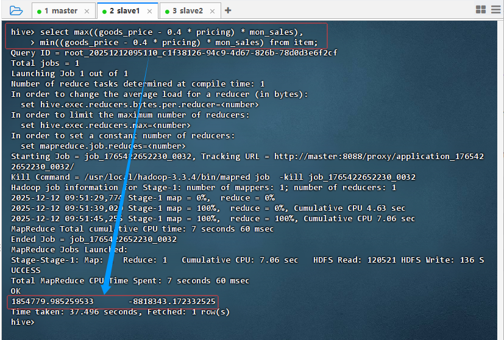Click 'HDFS Read: 120521' text

coord(355,260)
